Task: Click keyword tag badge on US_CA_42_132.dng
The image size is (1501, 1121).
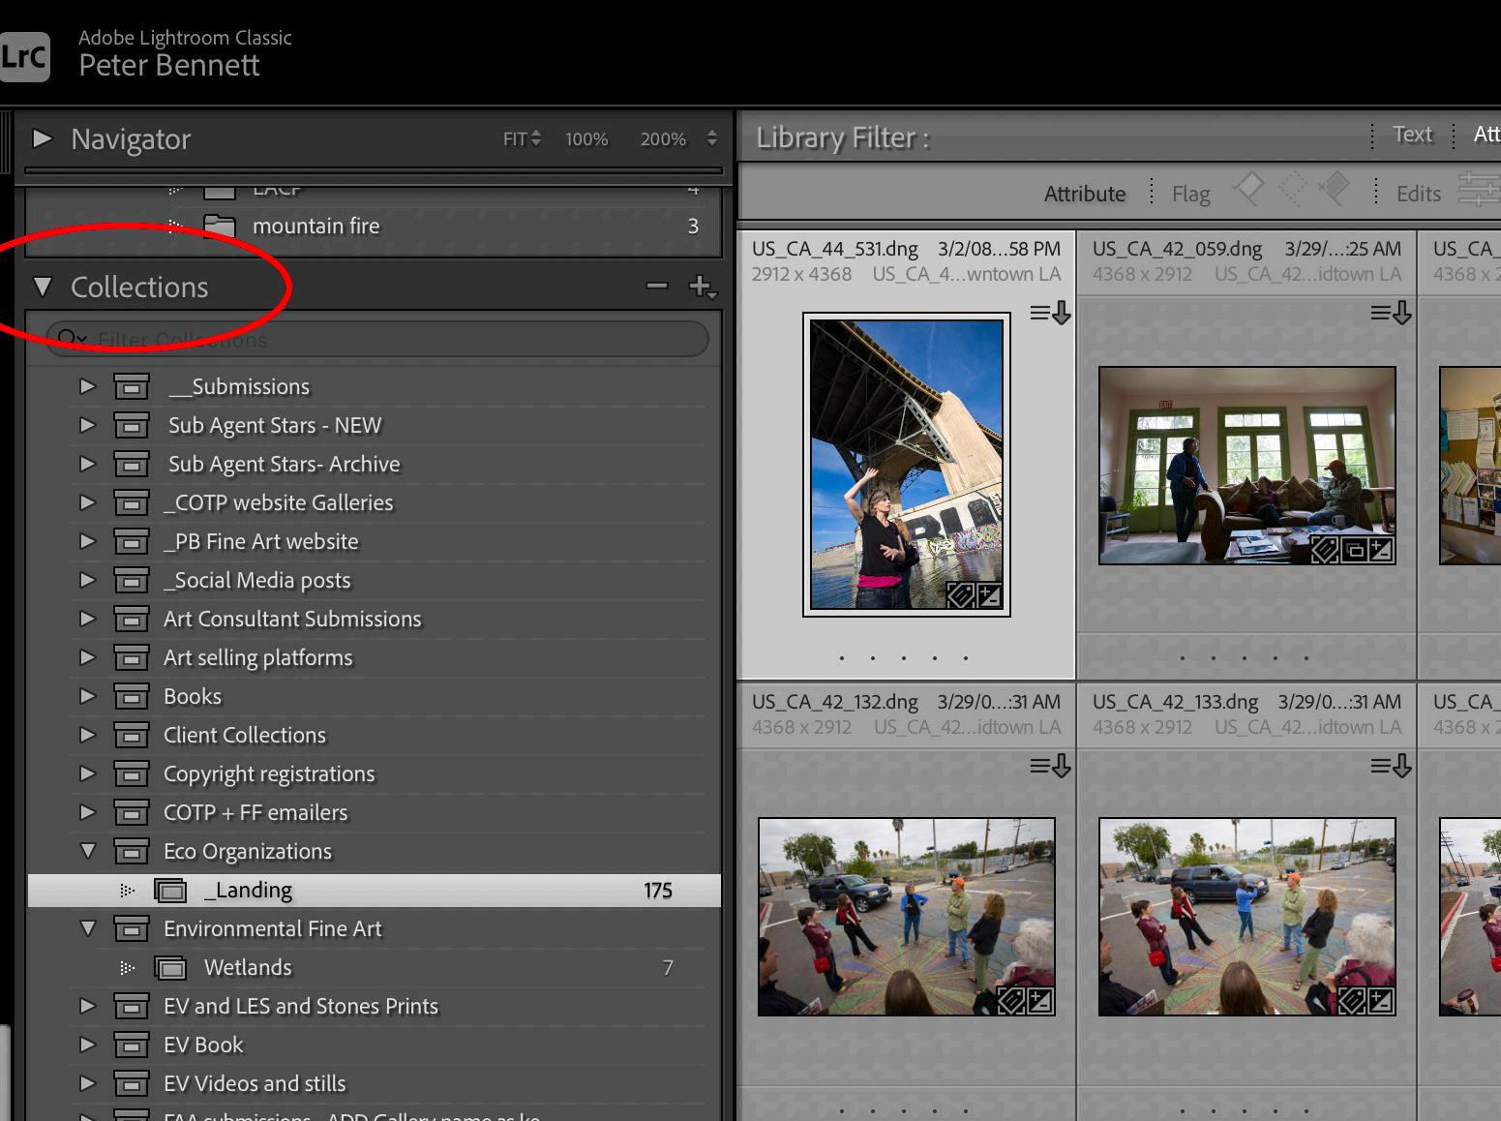Action: (x=1010, y=1001)
